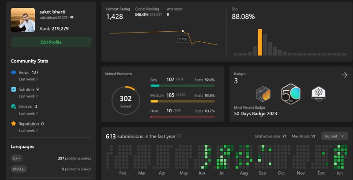
Task: Click 613 submissions in the last year
Action: pyautogui.click(x=140, y=136)
